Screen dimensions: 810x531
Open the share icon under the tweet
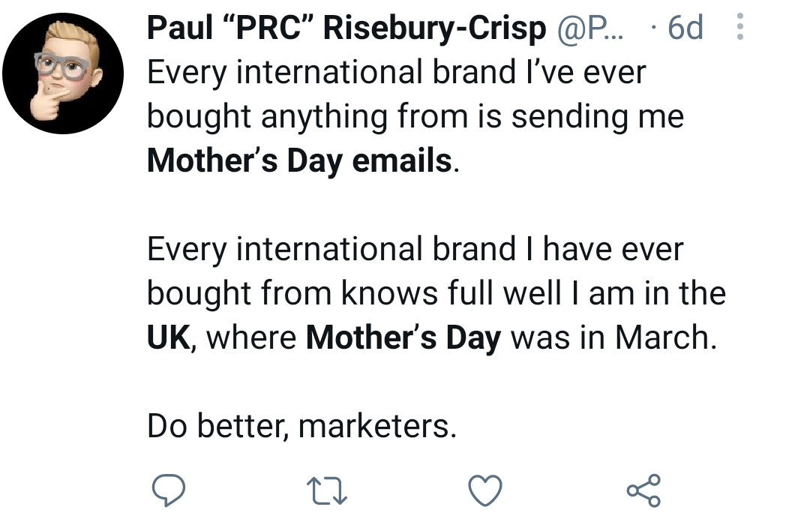643,490
